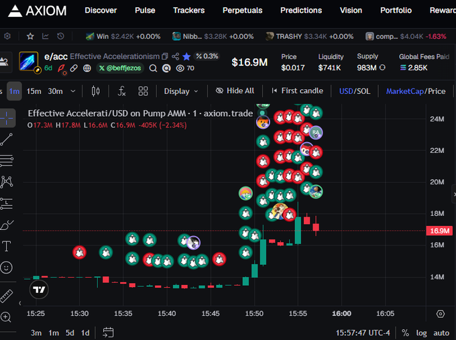456x340 pixels.
Task: Select the ruler measure tool
Action: [x=7, y=296]
